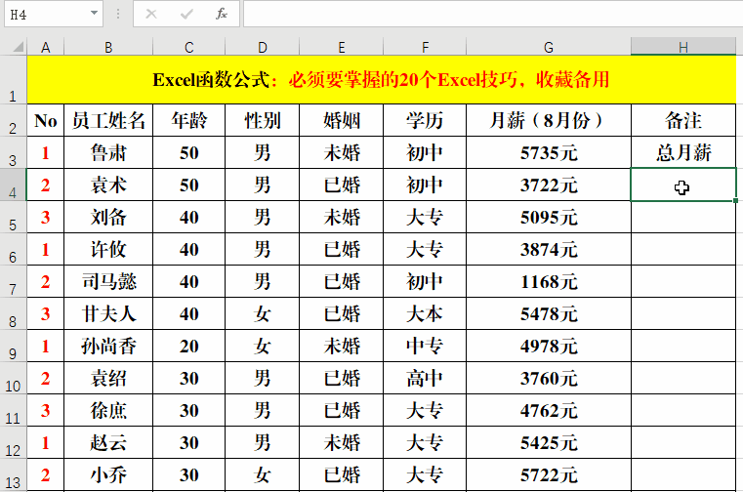The image size is (743, 492).
Task: Select column C header
Action: tap(189, 48)
